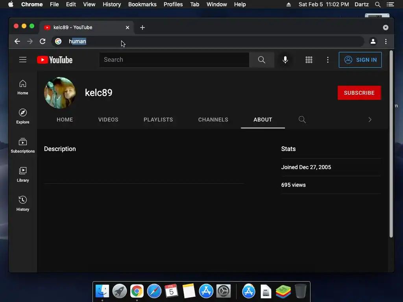
Task: Open BlueStacks from the Dock
Action: [x=283, y=292]
